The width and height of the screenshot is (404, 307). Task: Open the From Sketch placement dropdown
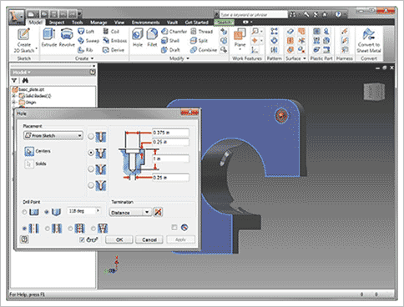(x=53, y=135)
